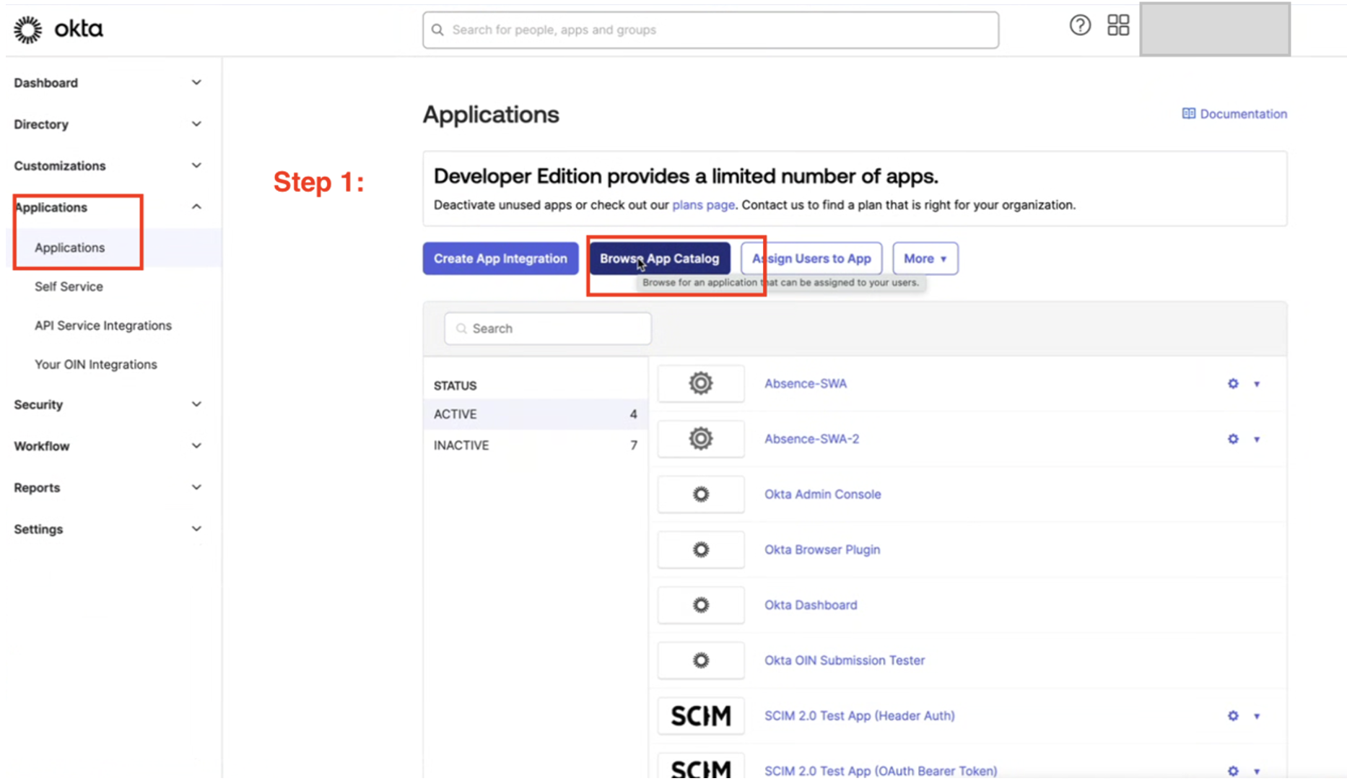1347x781 pixels.
Task: Open the Absence-SWA-2 application link
Action: [x=811, y=439]
